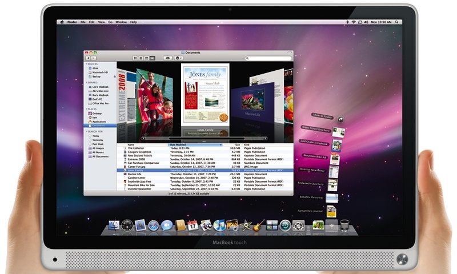Switch Finder to column view
Viewport: 457px width, 274px height.
coord(147,58)
